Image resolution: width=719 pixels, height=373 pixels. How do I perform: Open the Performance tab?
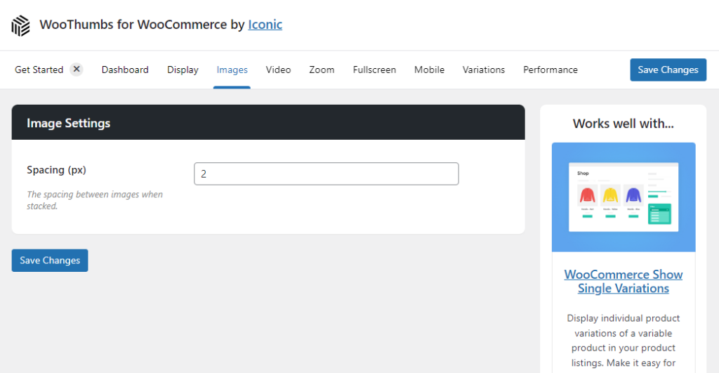550,70
